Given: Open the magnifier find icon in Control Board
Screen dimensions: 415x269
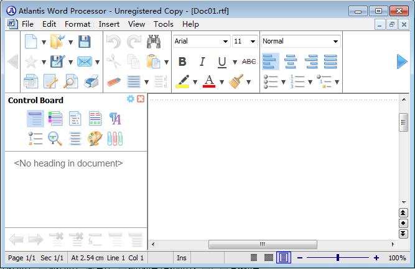Looking at the screenshot, I should click(x=55, y=139).
